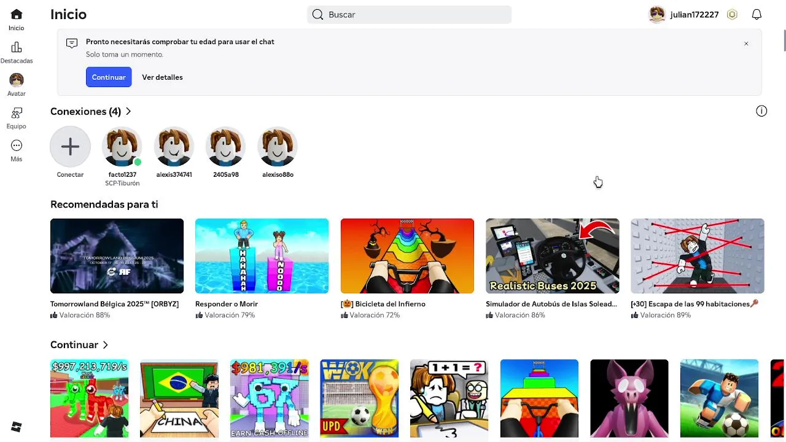Click the Conectar plus circle
This screenshot has width=786, height=442.
point(70,147)
